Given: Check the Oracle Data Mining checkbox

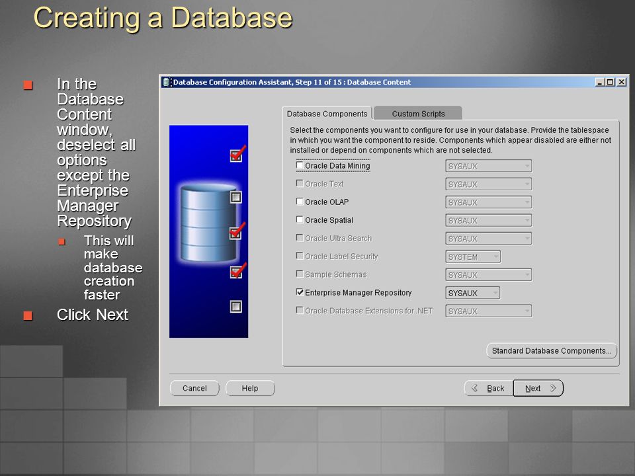Looking at the screenshot, I should [x=300, y=165].
